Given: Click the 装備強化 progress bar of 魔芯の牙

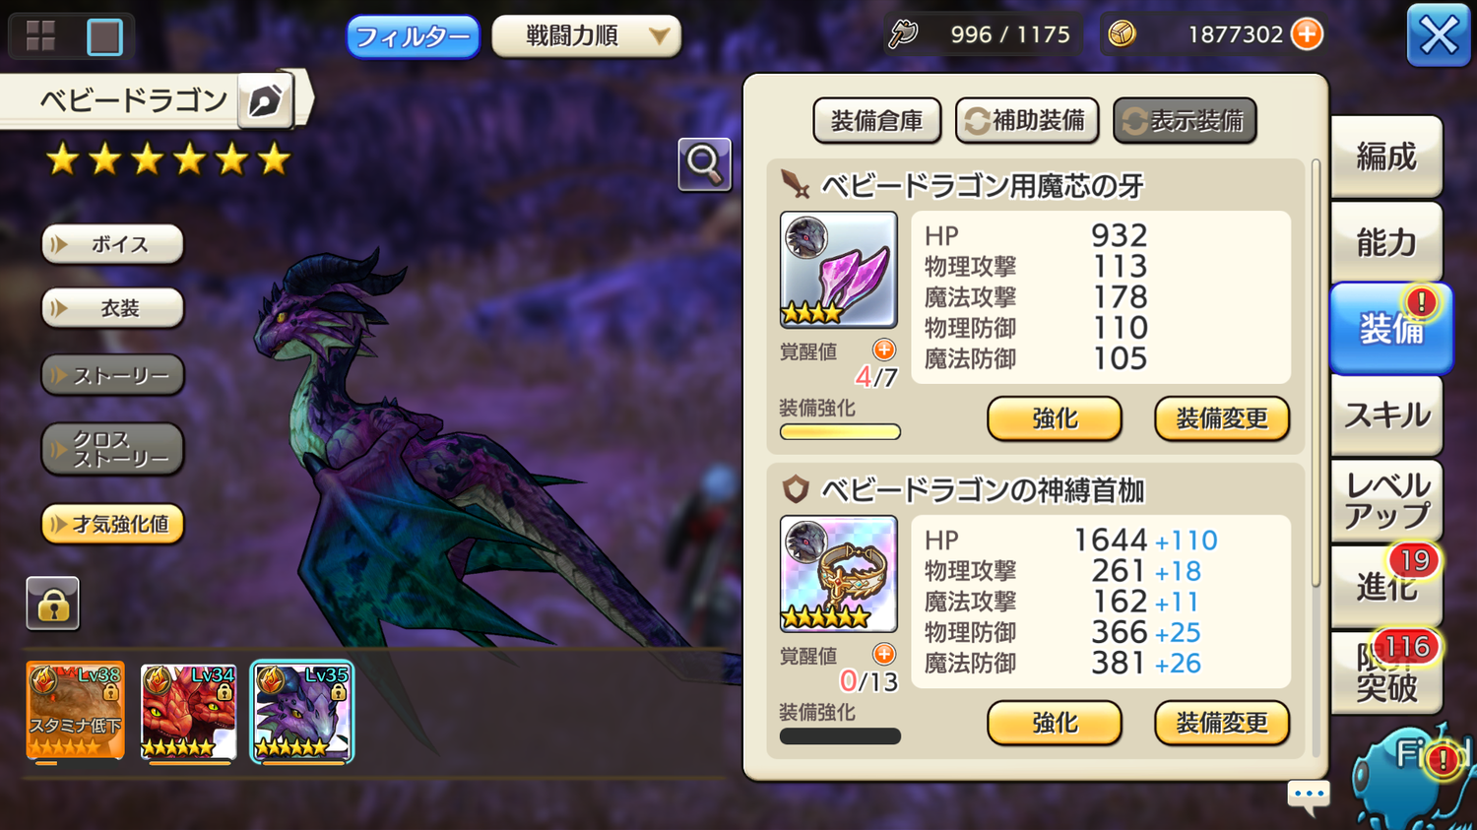Looking at the screenshot, I should tap(840, 431).
